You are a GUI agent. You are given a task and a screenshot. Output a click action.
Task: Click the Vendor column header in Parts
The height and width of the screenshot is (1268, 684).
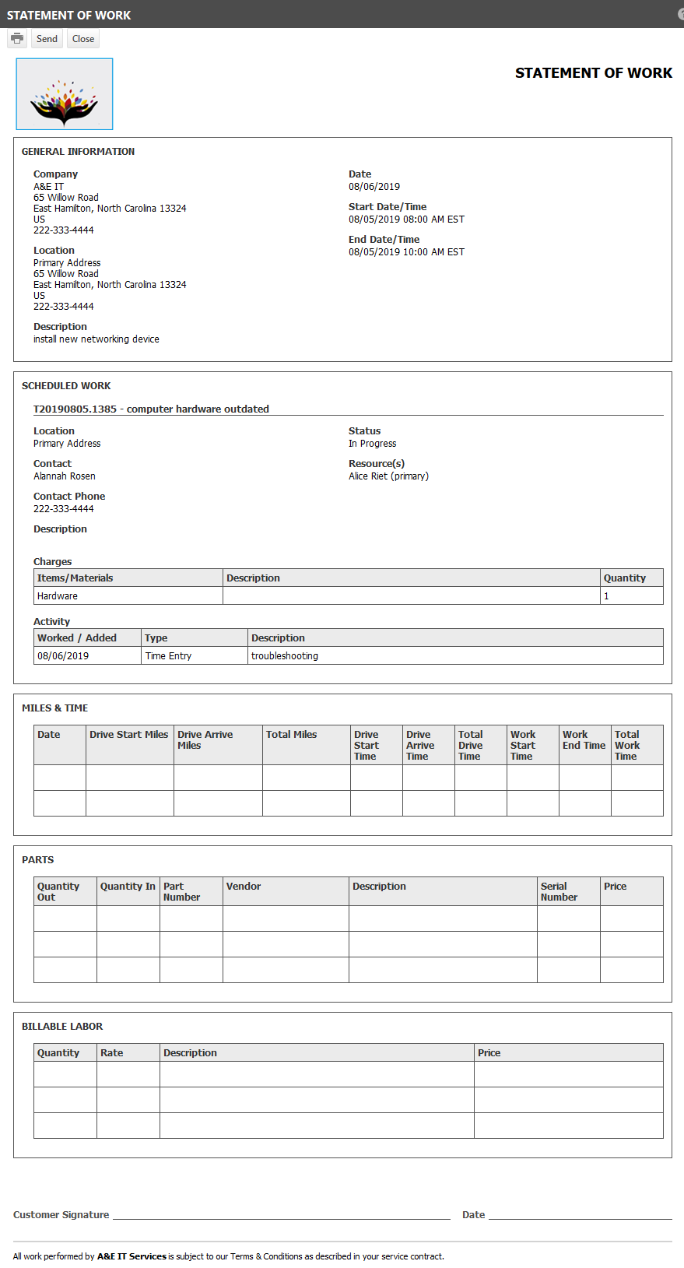(286, 892)
